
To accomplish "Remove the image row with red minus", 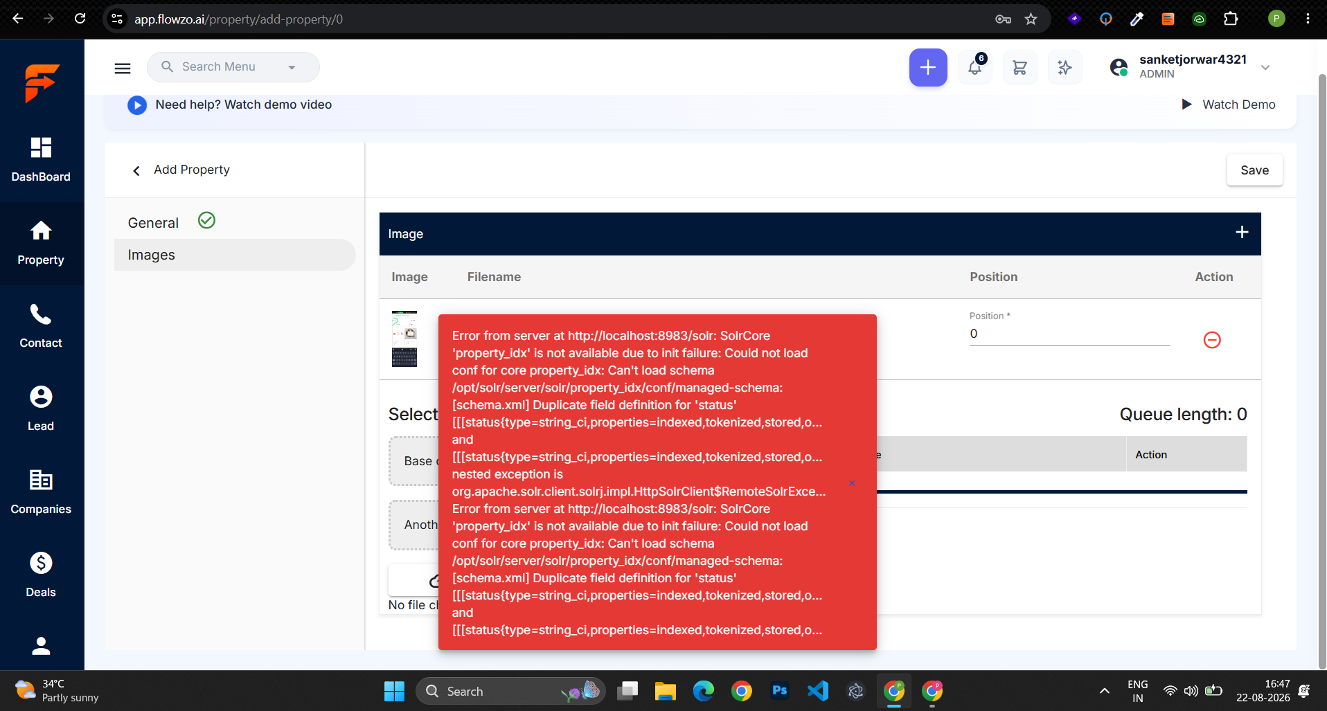I will tap(1212, 340).
